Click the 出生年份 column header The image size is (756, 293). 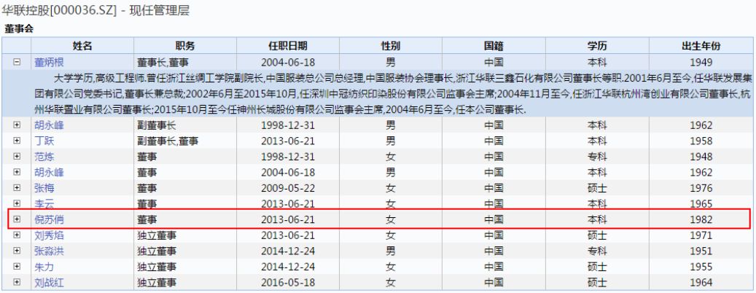click(x=701, y=46)
